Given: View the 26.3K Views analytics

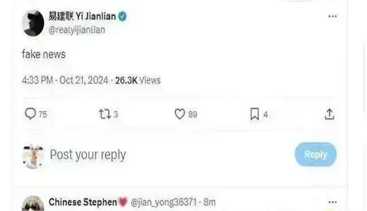Looking at the screenshot, I should click(x=138, y=80).
